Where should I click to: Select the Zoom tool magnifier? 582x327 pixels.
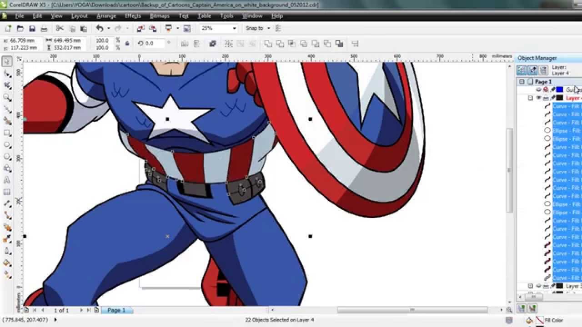[x=7, y=97]
